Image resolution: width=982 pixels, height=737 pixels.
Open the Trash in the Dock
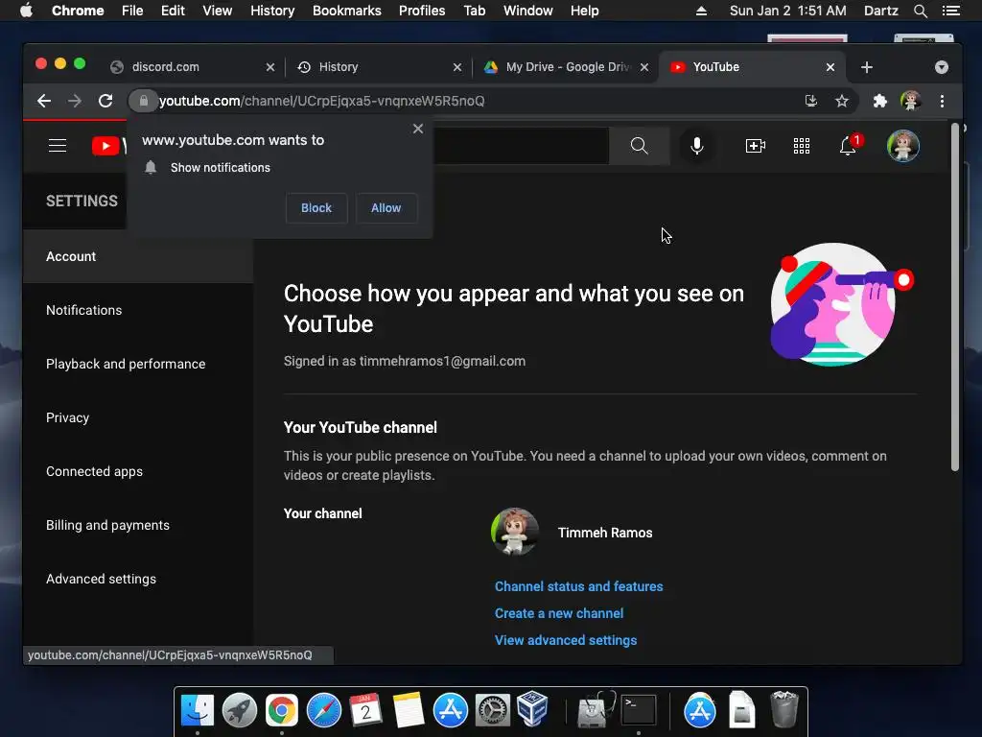[x=783, y=709]
